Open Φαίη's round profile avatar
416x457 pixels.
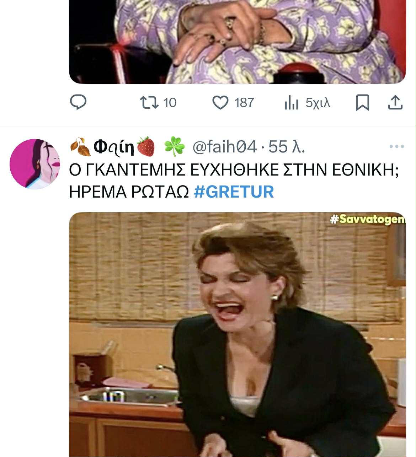tap(35, 164)
